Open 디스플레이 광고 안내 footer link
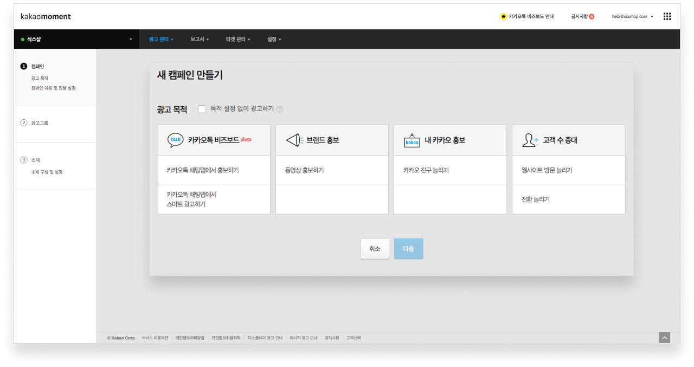The height and width of the screenshot is (367, 694). 265,338
